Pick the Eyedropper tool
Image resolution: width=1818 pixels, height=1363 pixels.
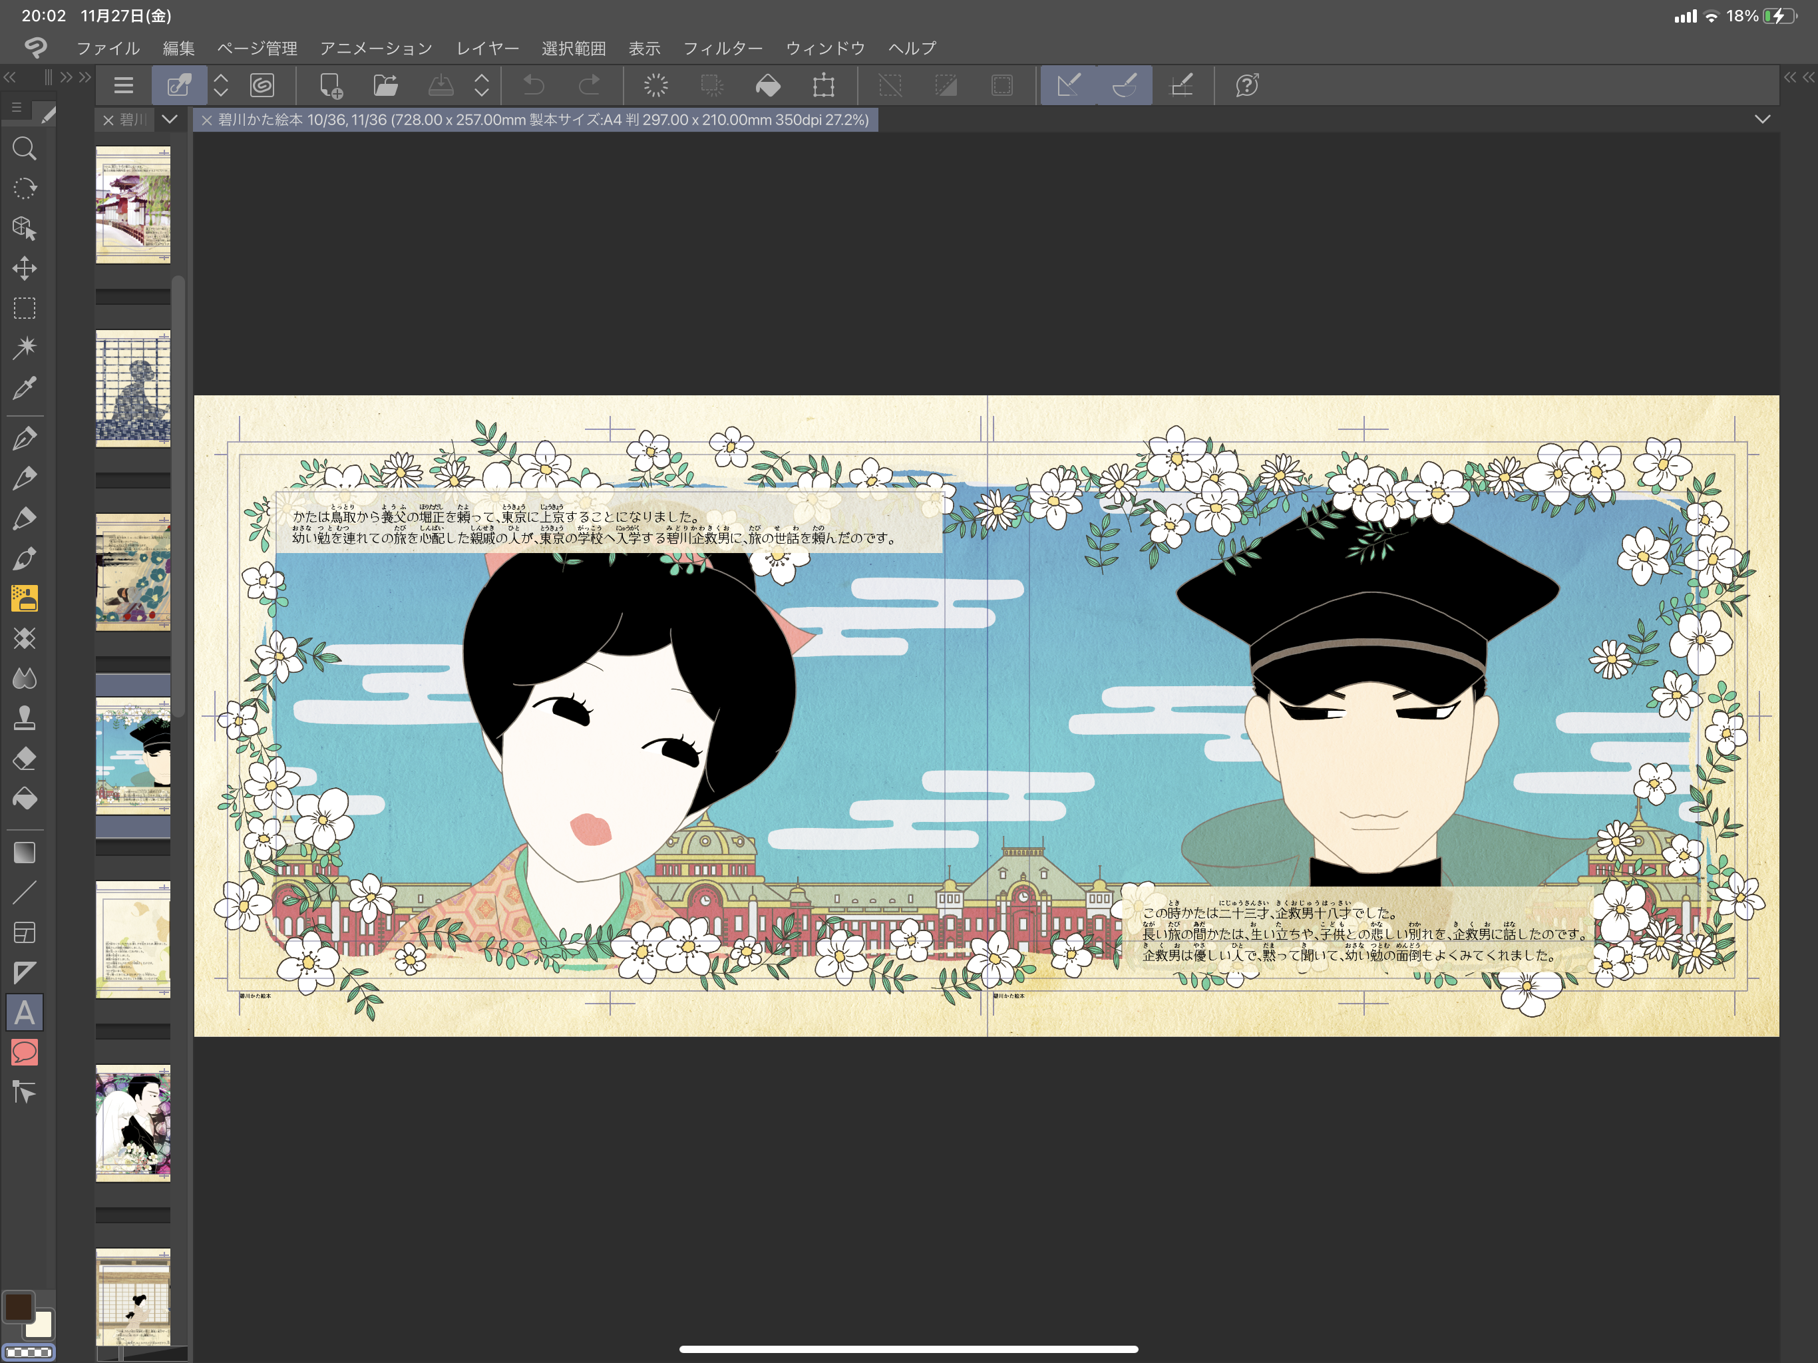(25, 388)
